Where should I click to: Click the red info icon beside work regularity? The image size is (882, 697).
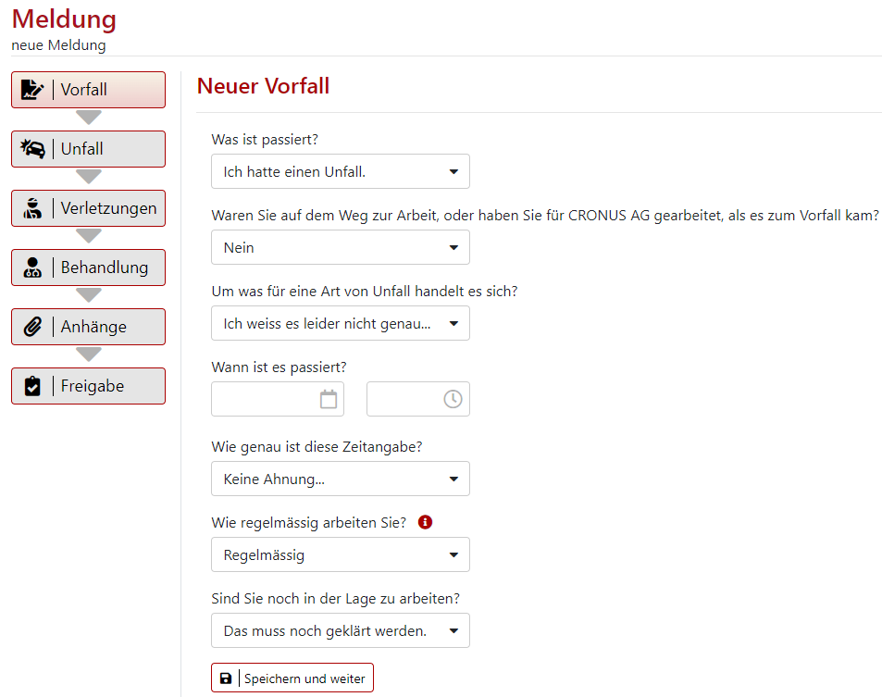(425, 522)
